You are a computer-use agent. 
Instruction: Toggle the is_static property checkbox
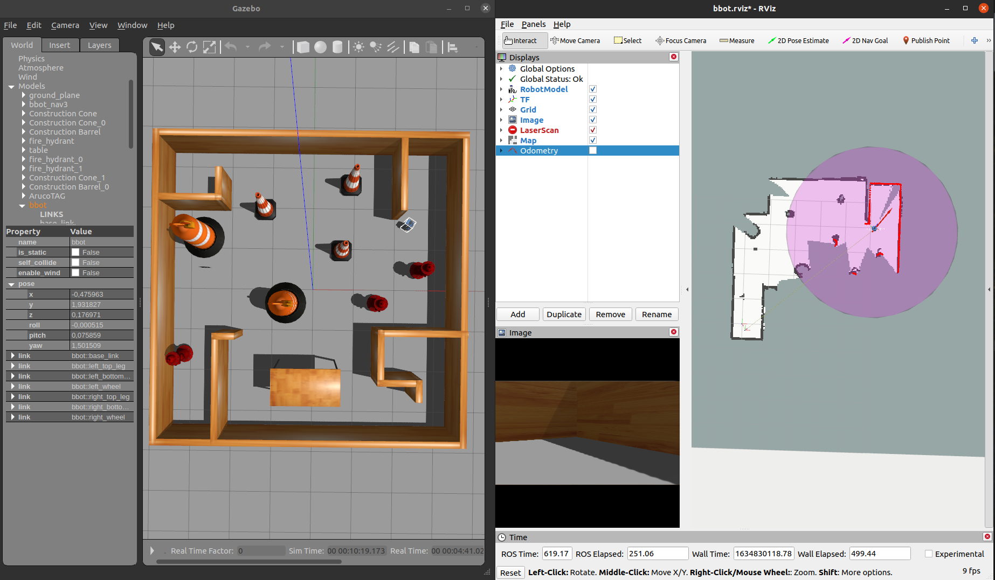tap(76, 252)
